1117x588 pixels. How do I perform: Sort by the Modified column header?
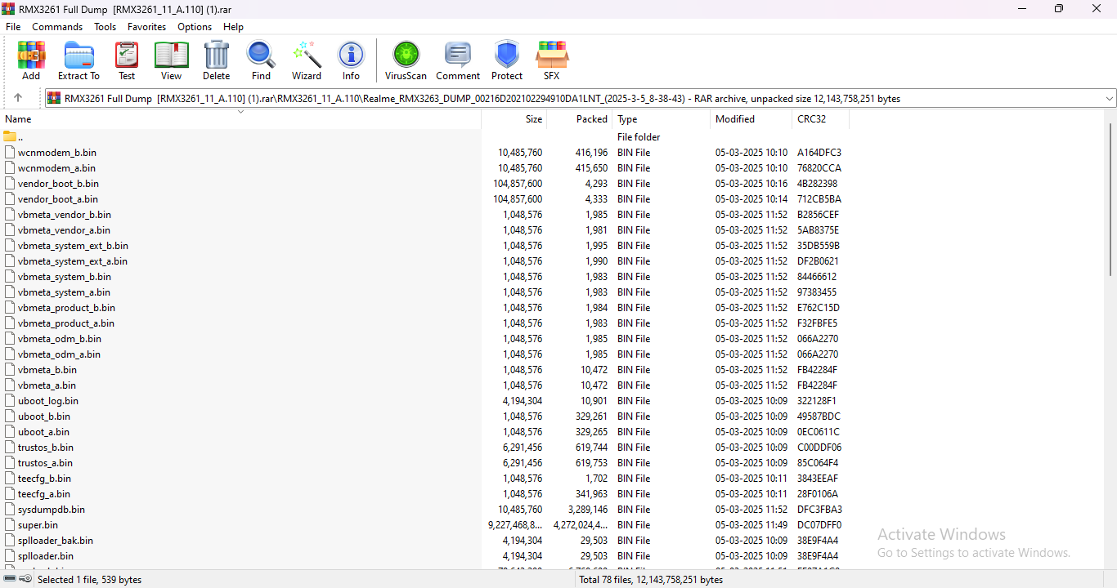(x=735, y=119)
